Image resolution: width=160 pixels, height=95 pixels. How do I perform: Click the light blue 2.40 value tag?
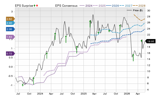[10, 23]
